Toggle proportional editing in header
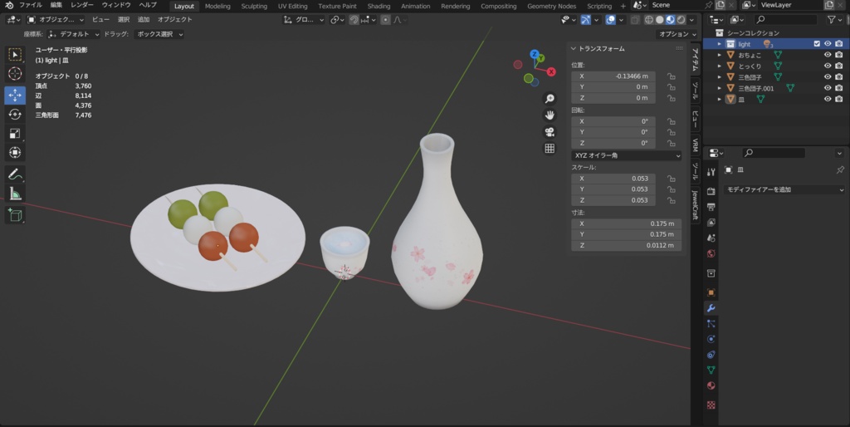Viewport: 850px width, 427px height. click(x=385, y=20)
